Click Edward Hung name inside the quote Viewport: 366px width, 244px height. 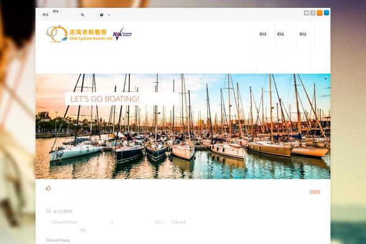[65, 222]
